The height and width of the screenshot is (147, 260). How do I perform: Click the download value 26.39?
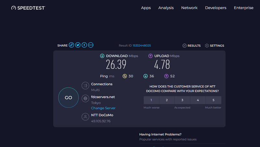tap(116, 65)
